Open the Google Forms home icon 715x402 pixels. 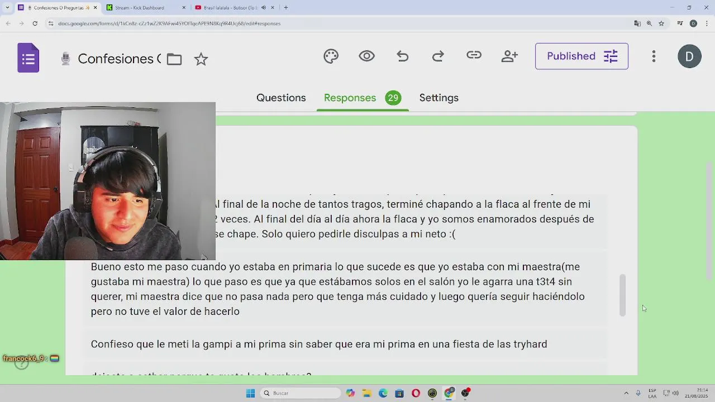[28, 58]
